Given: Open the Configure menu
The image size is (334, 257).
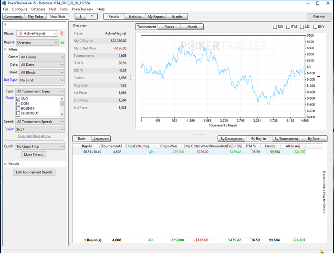Looking at the screenshot, I should coord(20,9).
